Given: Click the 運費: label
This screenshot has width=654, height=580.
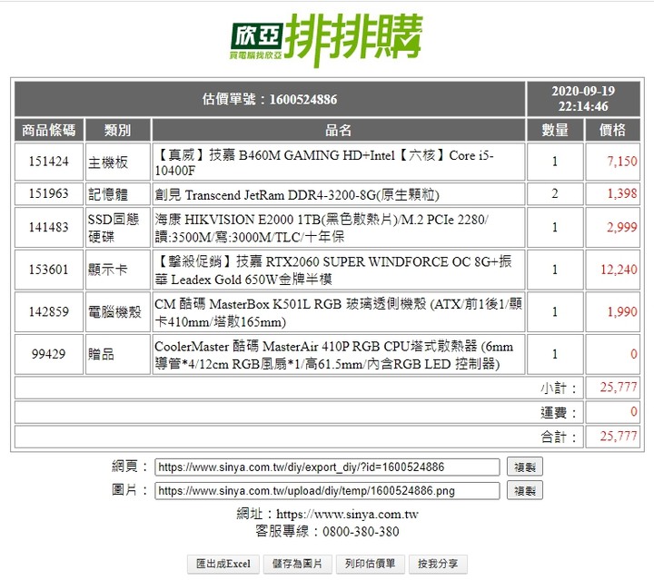Looking at the screenshot, I should 559,412.
